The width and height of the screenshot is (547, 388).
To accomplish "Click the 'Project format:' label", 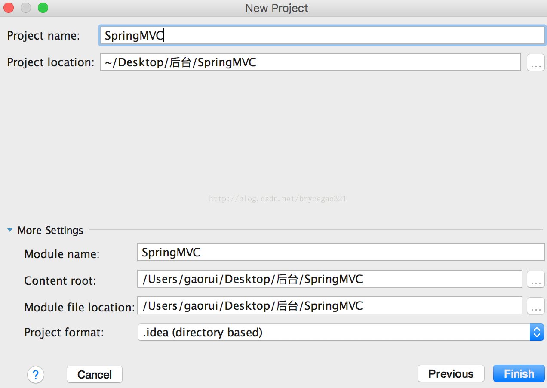I will pyautogui.click(x=64, y=333).
